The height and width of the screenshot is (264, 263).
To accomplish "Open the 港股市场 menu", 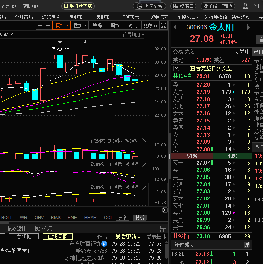I will 79,17.
